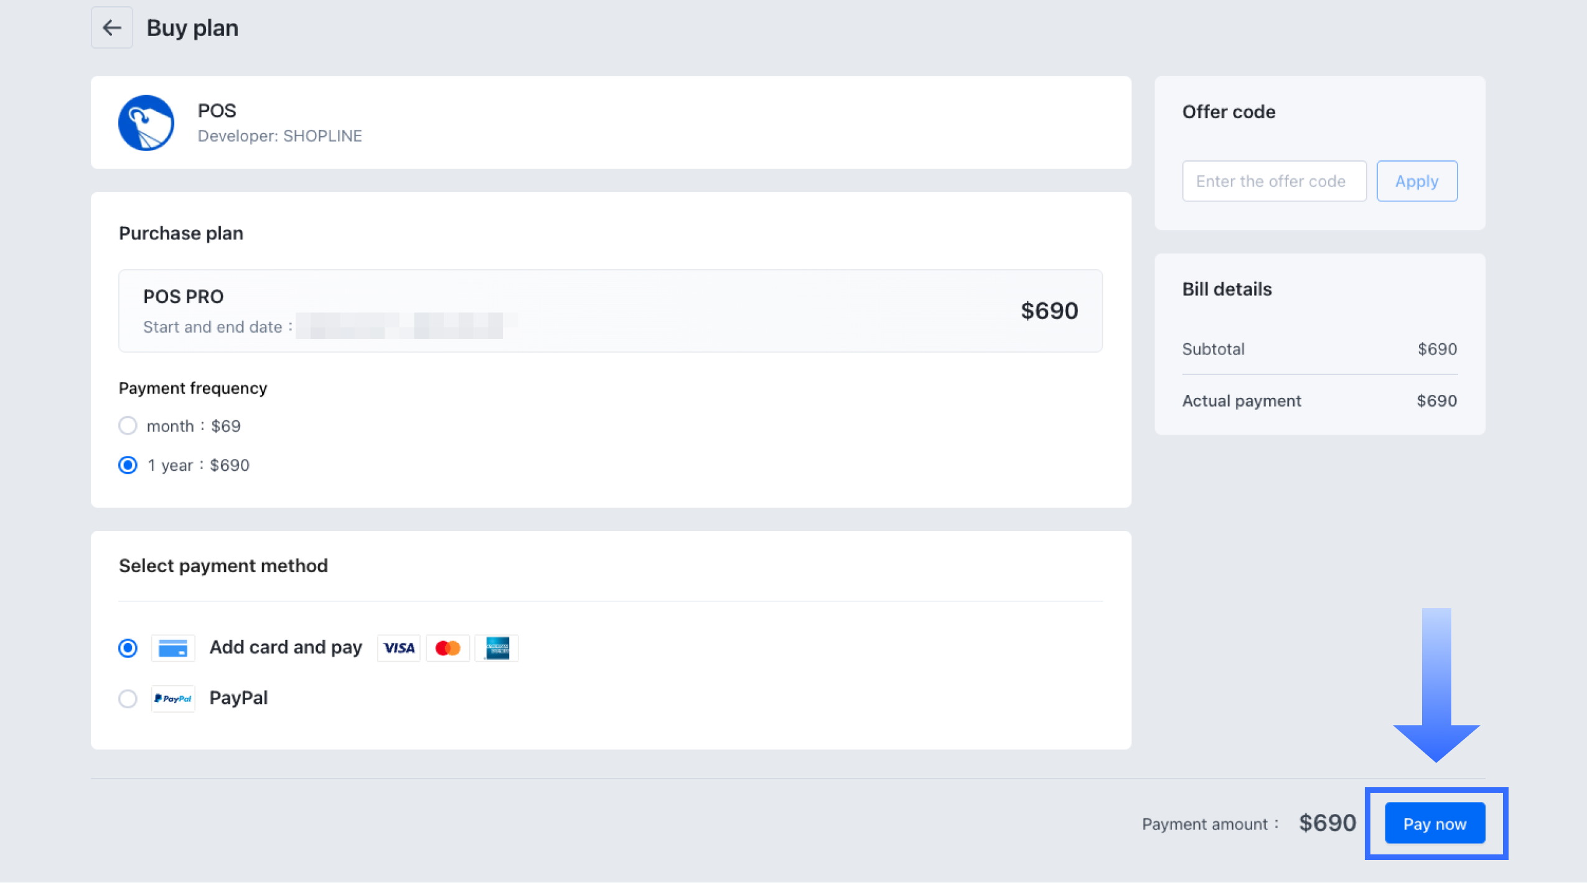1587x883 pixels.
Task: Click the Buy plan page title
Action: [192, 28]
